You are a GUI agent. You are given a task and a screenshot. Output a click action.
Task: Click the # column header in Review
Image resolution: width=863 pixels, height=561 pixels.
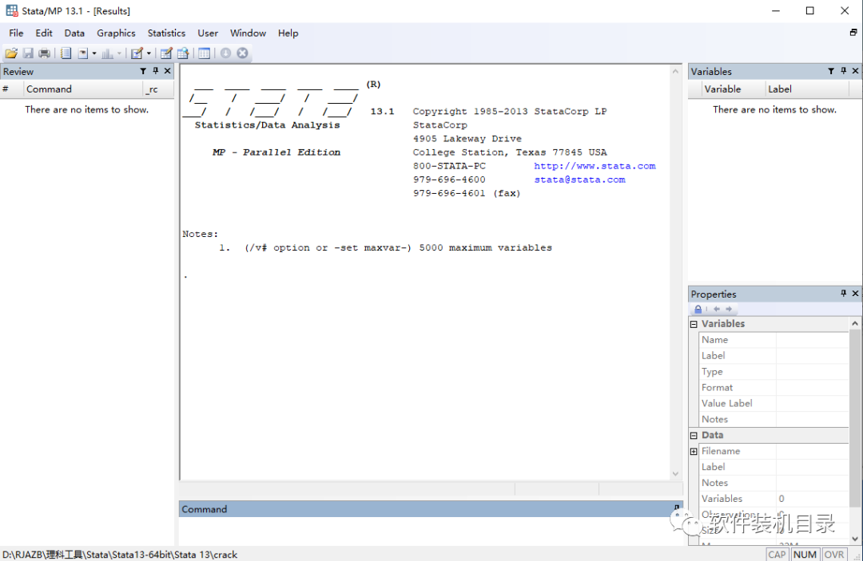(11, 89)
